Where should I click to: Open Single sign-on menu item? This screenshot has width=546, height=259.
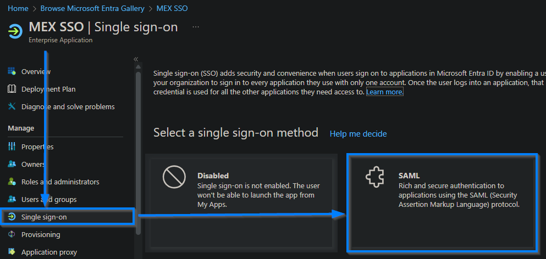pyautogui.click(x=44, y=217)
